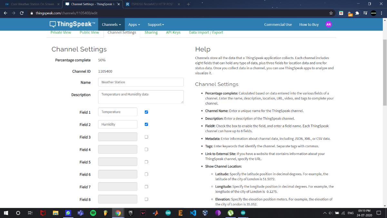The image size is (387, 218).
Task: Open the media control playlist icon
Action: [365, 13]
